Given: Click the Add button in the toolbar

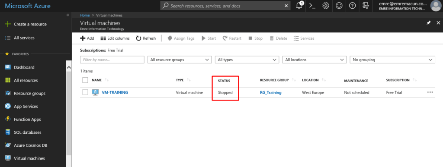Looking at the screenshot, I should (x=87, y=38).
